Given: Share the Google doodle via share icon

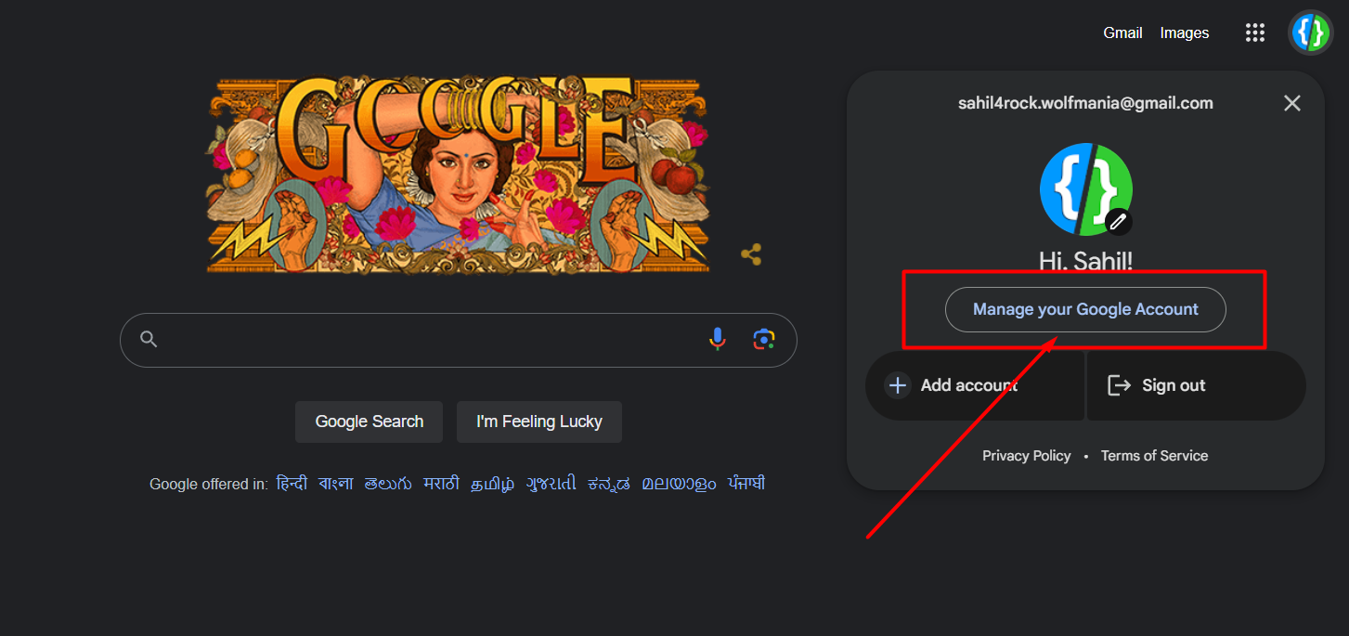Looking at the screenshot, I should [x=751, y=254].
